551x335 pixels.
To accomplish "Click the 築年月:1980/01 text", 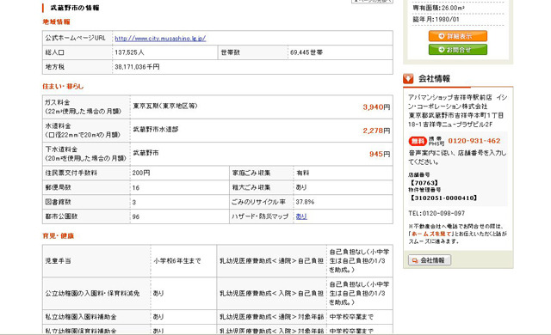I will 436,20.
